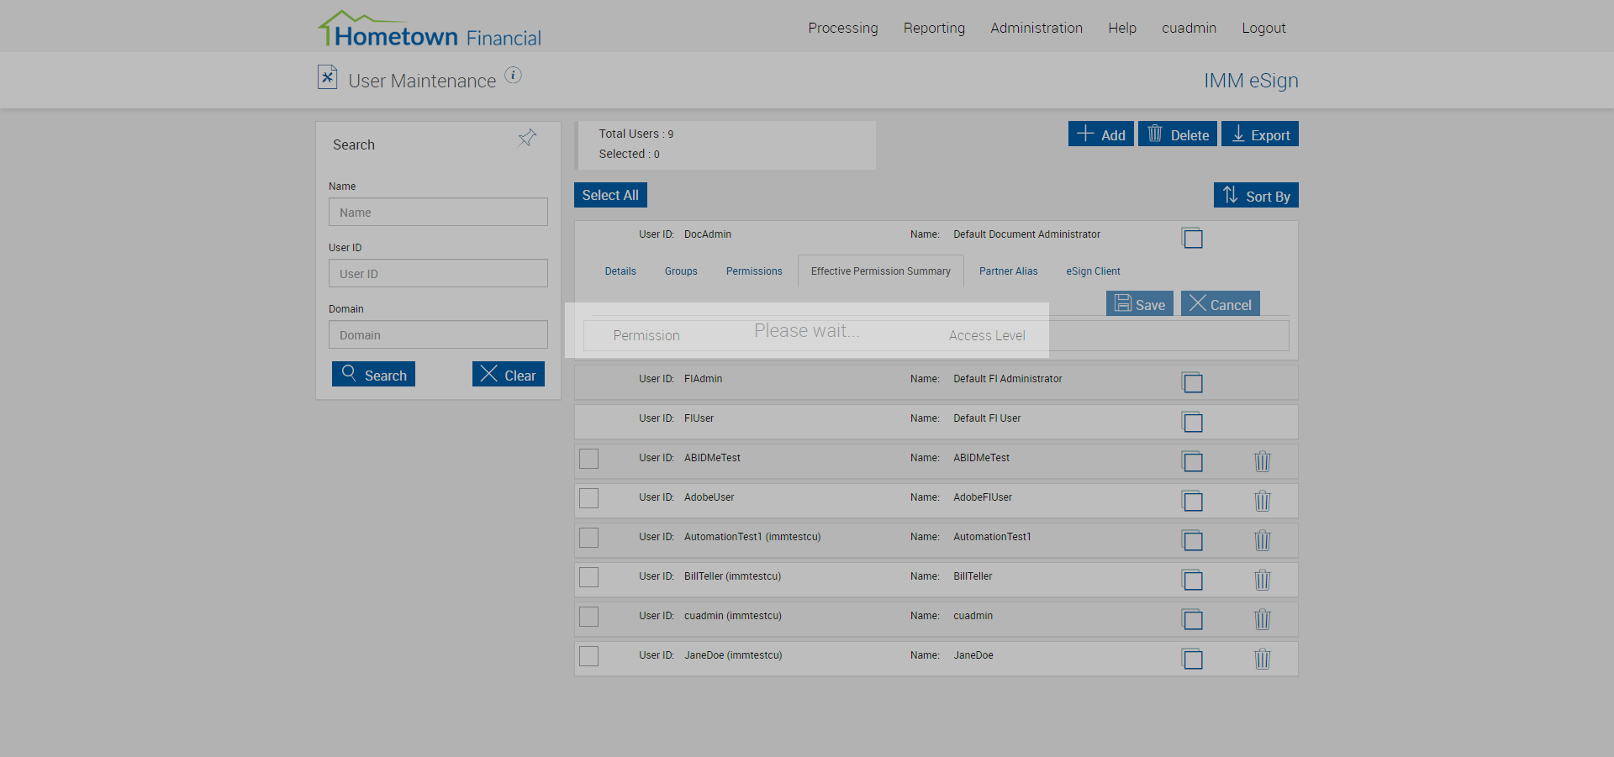
Task: Expand the Reporting menu
Action: coord(934,28)
